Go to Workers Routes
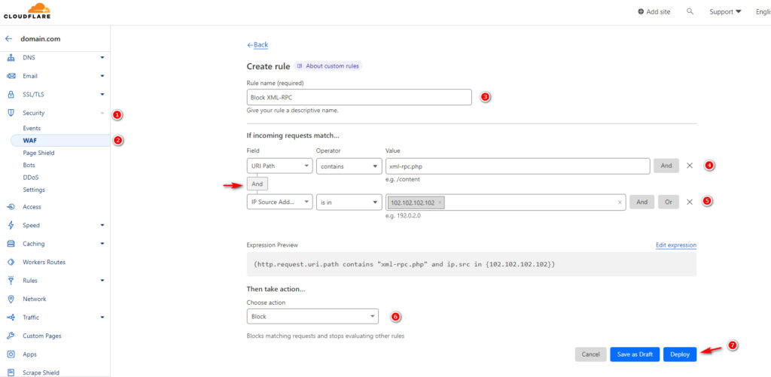Viewport: 771px width, 377px height. pos(44,262)
